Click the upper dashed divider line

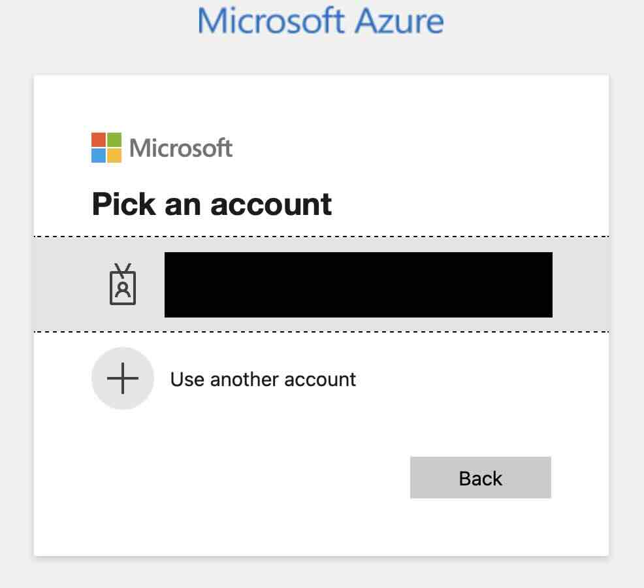pyautogui.click(x=322, y=237)
